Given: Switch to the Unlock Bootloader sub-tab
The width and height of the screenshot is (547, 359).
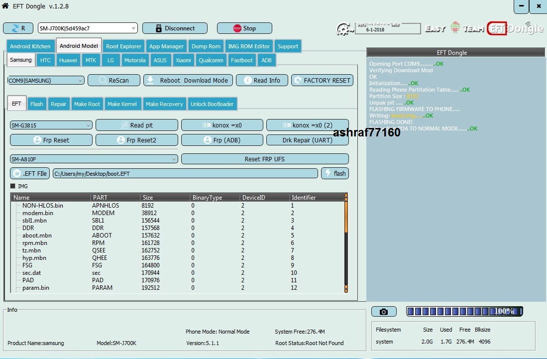Looking at the screenshot, I should [212, 104].
